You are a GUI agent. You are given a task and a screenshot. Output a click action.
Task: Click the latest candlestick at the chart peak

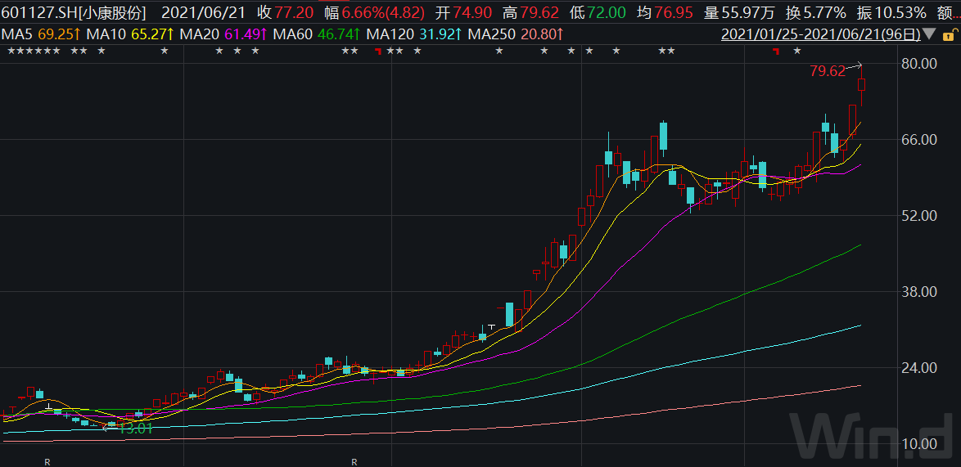click(x=861, y=84)
